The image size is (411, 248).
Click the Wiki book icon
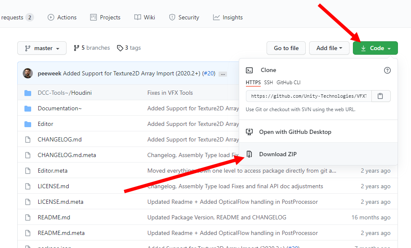(138, 17)
